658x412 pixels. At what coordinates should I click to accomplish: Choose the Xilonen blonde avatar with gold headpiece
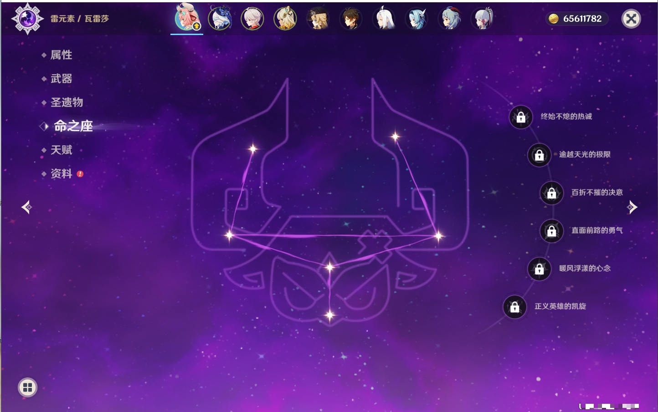click(285, 19)
